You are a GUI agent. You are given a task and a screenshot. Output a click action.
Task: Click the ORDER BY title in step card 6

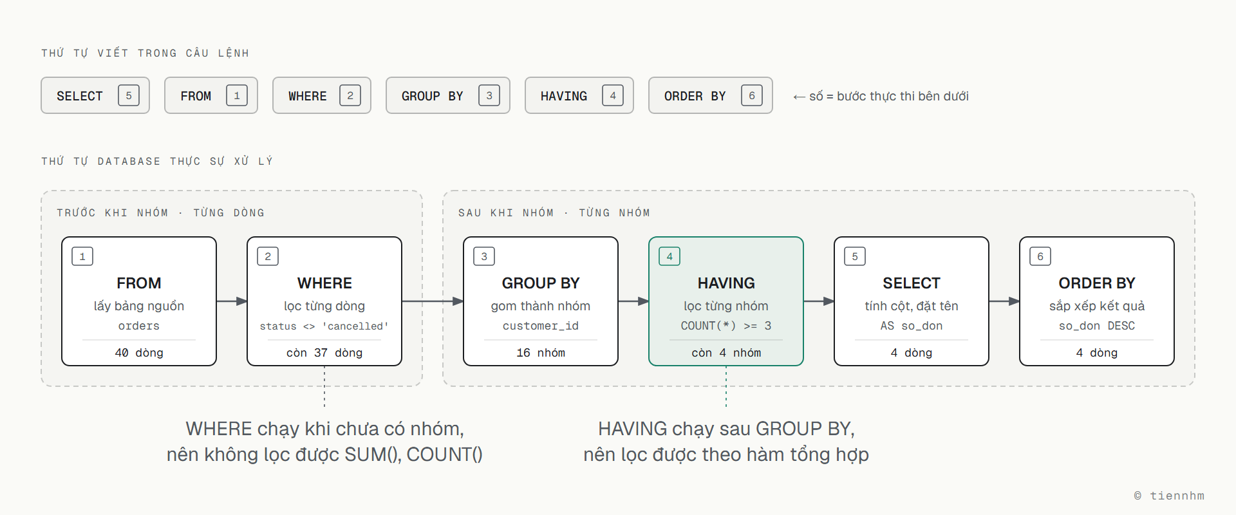point(1097,283)
